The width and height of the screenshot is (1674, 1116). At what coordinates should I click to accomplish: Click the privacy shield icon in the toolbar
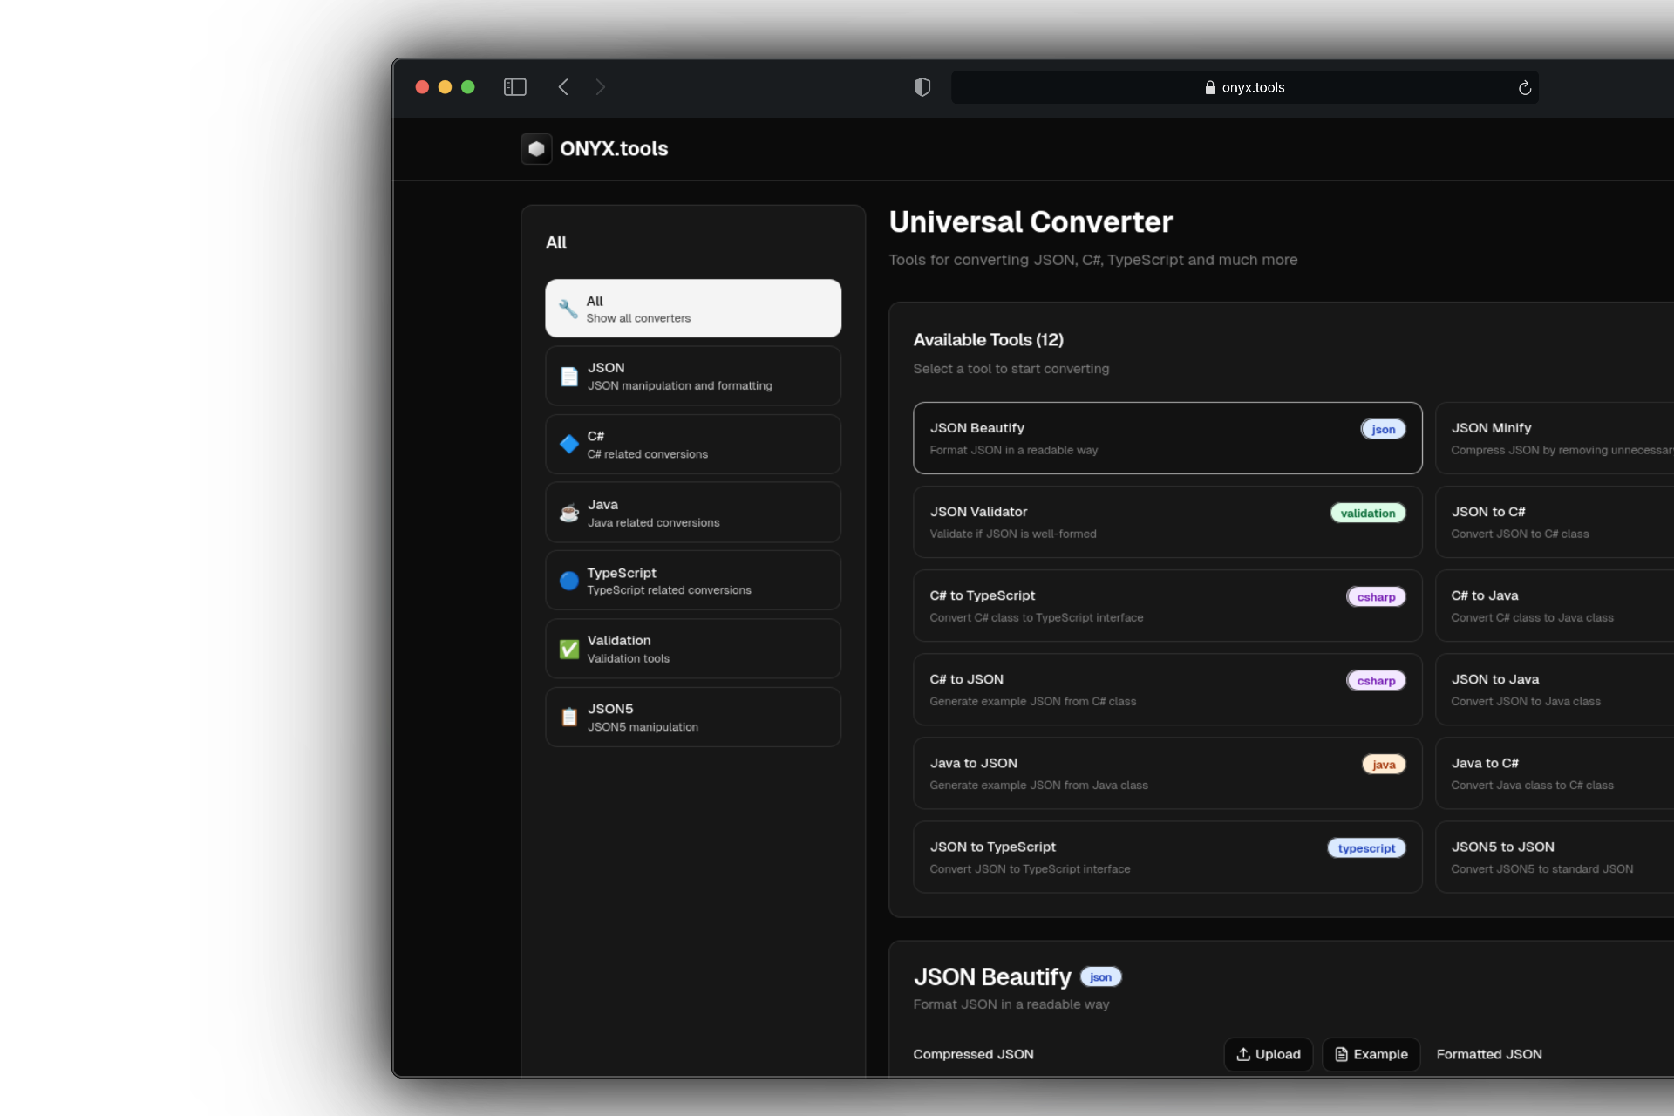point(922,87)
